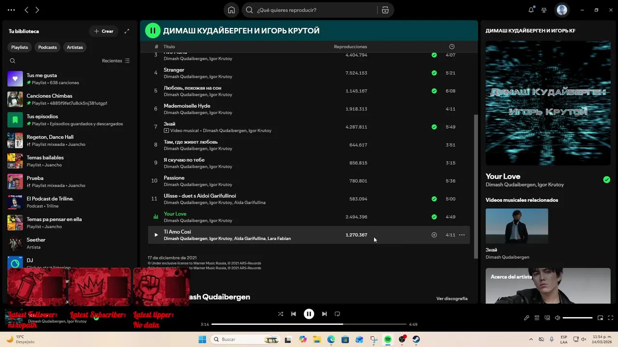Pause playback in the player bar
Image resolution: width=618 pixels, height=347 pixels.
pos(309,314)
